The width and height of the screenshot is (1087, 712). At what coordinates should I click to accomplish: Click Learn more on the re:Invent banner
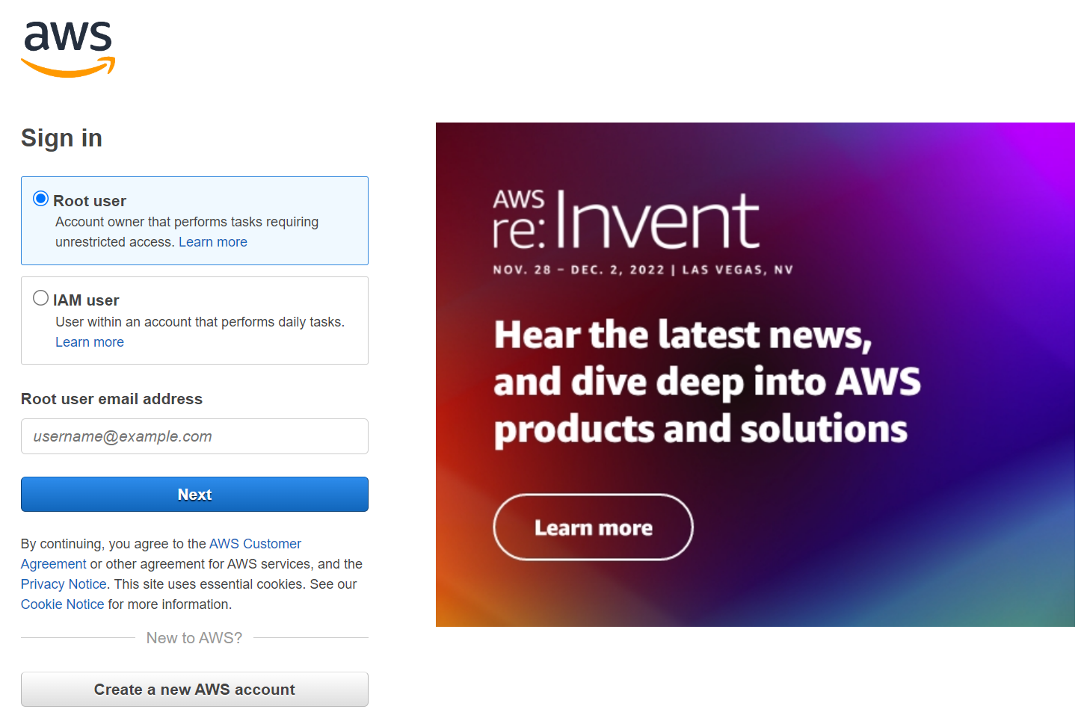(x=594, y=527)
